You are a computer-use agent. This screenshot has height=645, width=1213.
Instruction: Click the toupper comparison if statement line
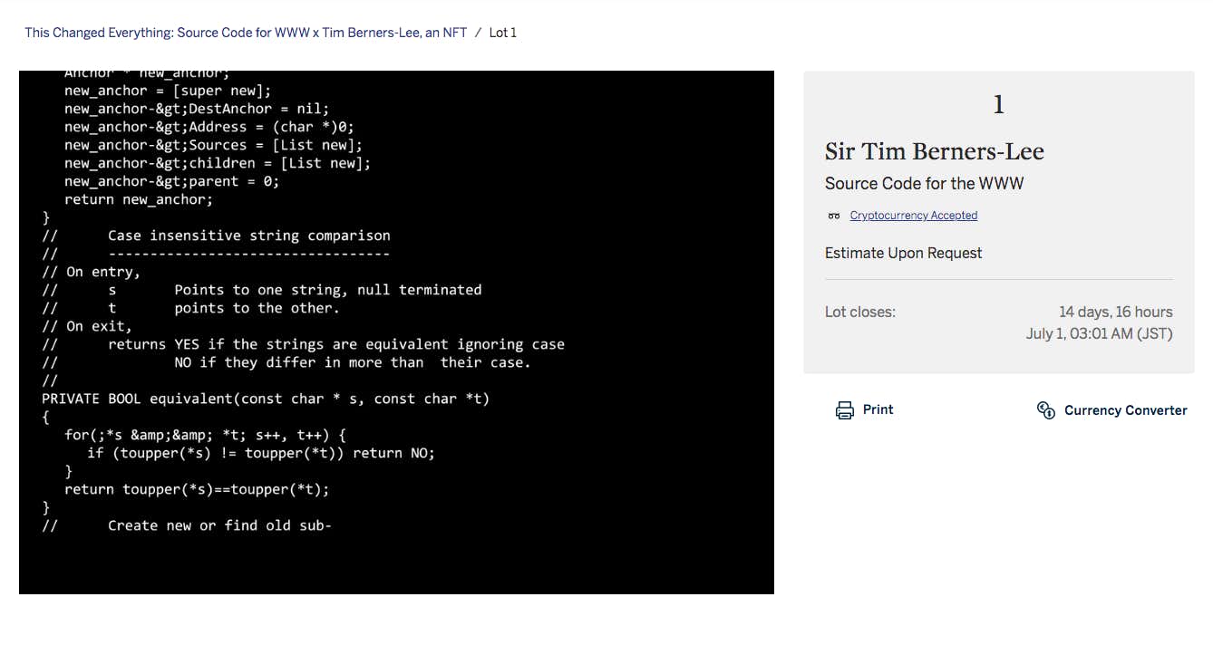(260, 453)
